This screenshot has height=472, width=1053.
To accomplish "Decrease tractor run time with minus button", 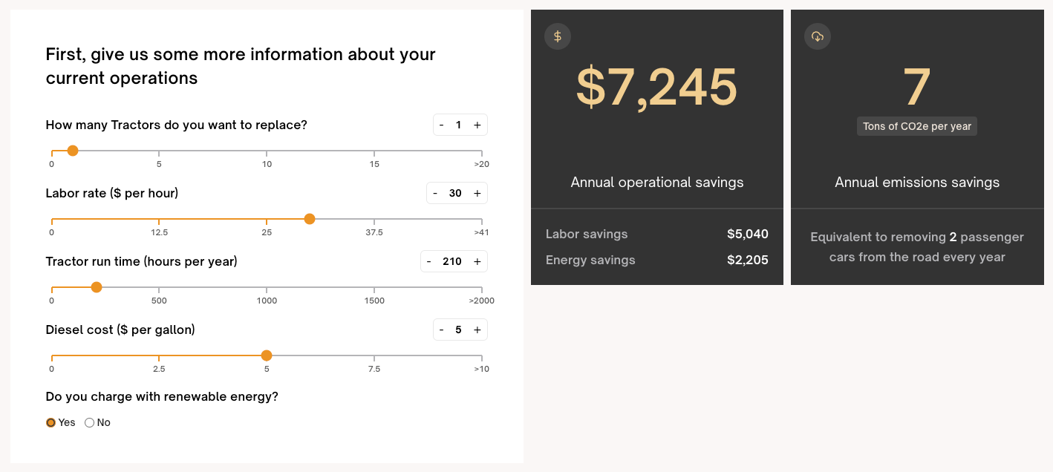I will 429,261.
